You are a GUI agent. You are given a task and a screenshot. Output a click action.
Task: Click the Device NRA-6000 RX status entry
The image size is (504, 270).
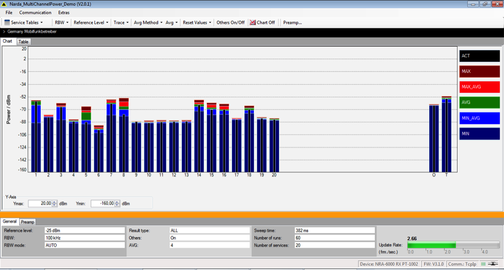coord(389,264)
